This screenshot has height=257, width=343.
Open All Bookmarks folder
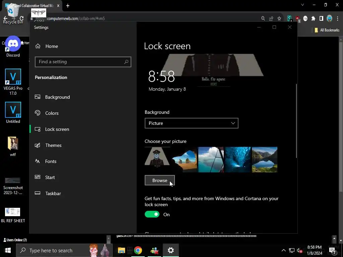(x=327, y=30)
